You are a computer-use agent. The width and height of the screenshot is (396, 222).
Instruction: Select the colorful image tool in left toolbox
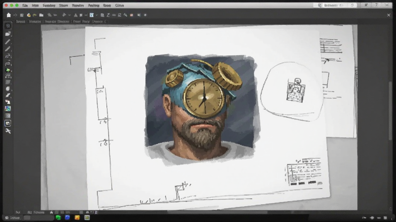(8, 109)
